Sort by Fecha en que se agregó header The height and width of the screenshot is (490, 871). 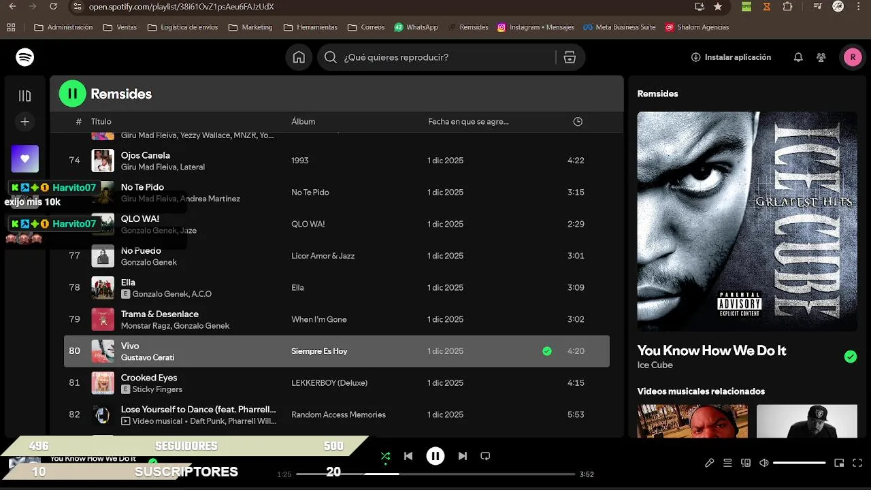point(468,122)
